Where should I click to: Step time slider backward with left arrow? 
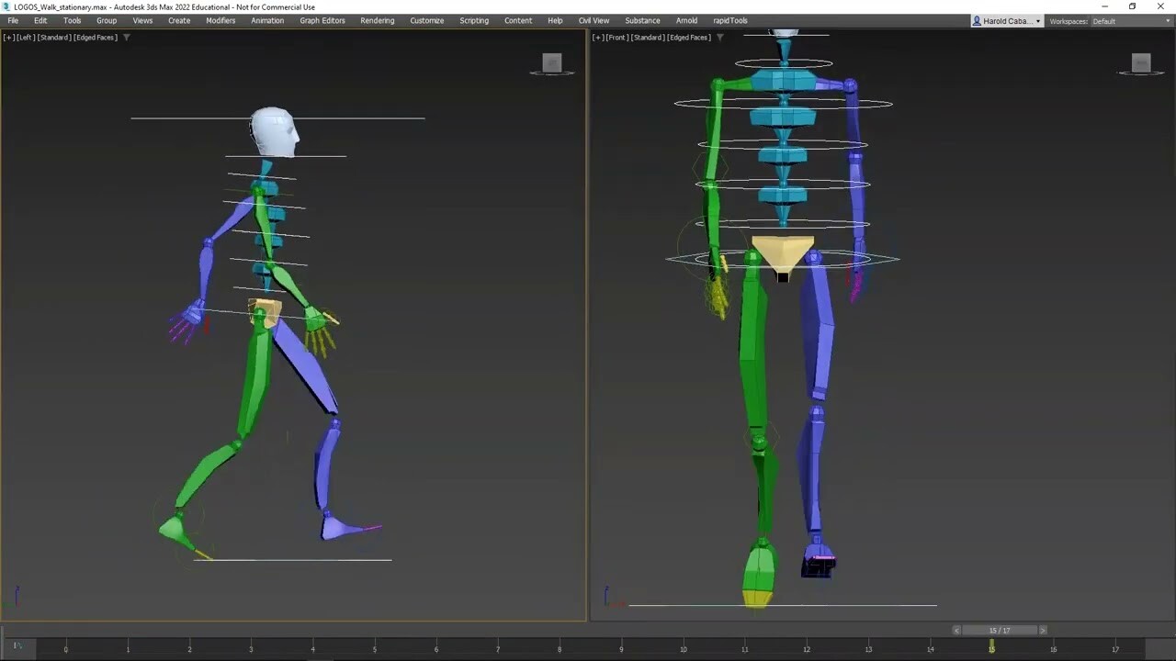pyautogui.click(x=956, y=630)
